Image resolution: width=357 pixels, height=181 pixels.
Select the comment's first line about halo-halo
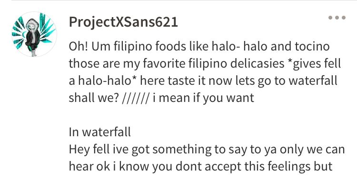199,47
